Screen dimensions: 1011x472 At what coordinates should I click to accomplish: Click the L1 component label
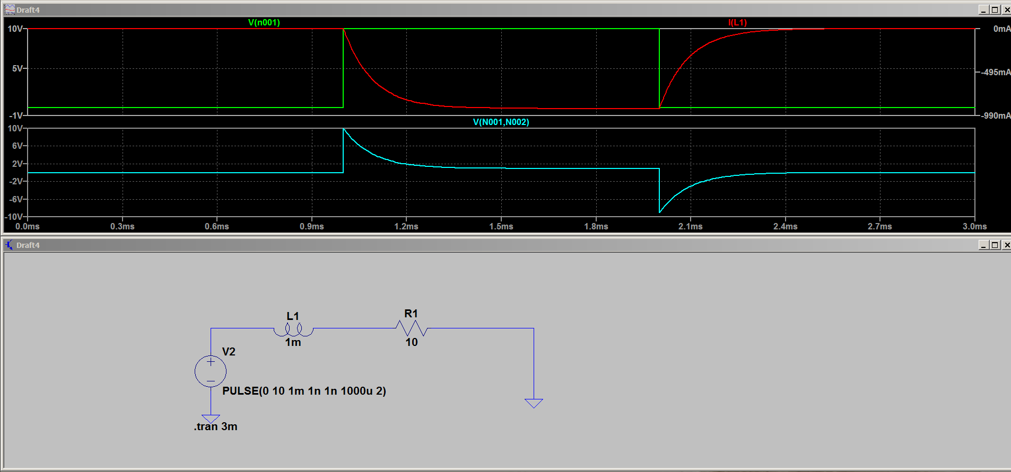point(293,316)
